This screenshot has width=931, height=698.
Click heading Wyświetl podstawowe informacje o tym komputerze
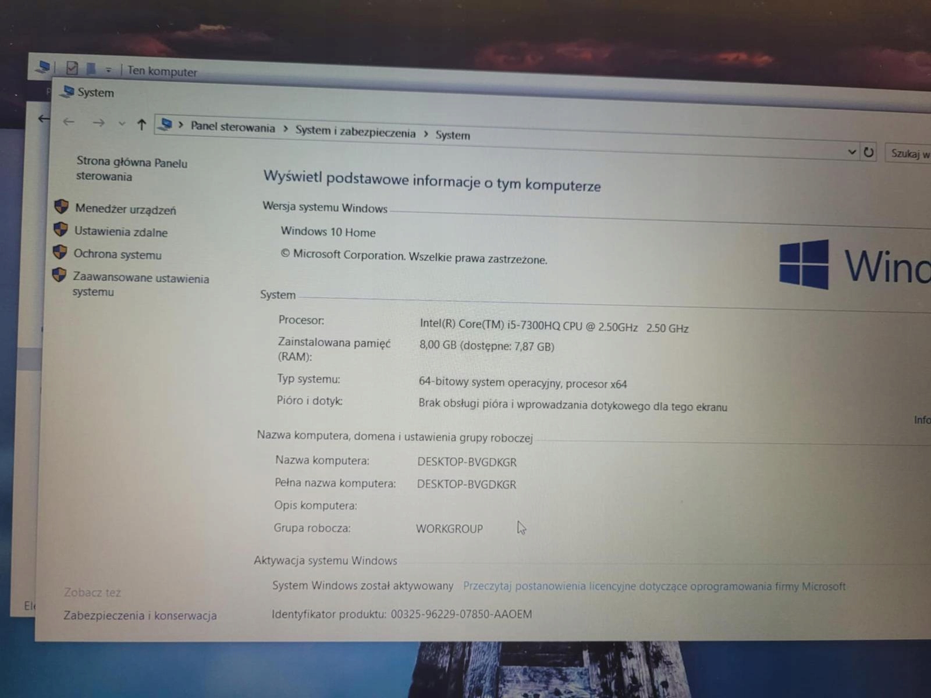(432, 181)
